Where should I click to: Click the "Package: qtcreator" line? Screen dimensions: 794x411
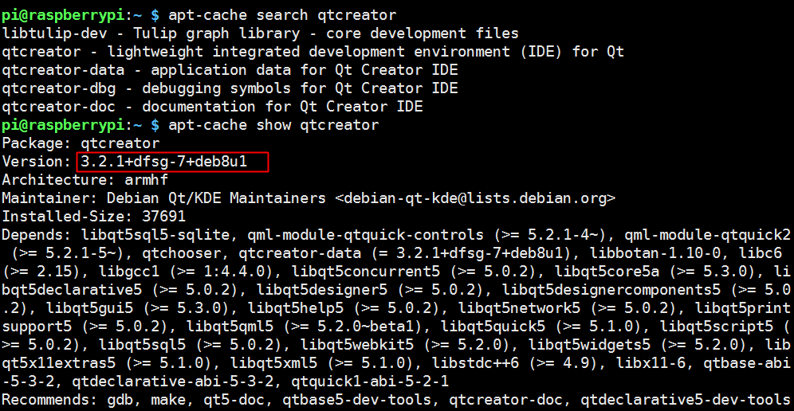[81, 143]
